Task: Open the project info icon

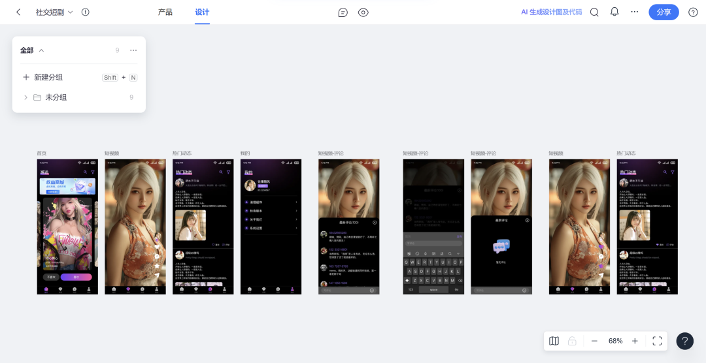Action: tap(85, 12)
